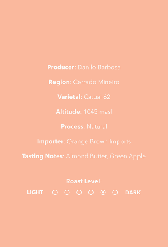Click the Producer label
168x247 pixels.
pos(61,67)
